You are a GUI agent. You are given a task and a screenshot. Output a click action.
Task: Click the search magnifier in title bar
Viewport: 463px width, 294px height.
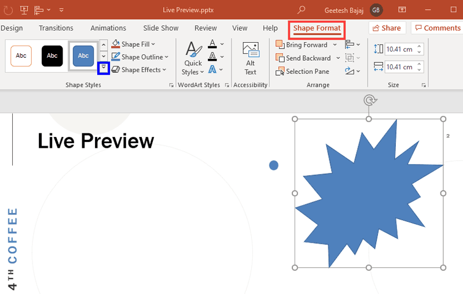pos(301,10)
